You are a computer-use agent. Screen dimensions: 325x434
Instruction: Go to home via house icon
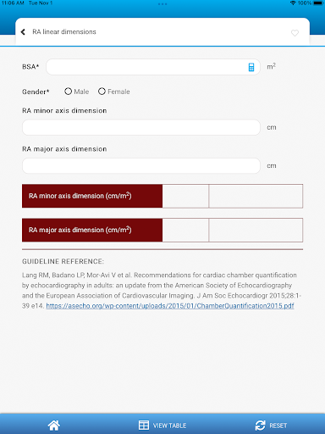pos(53,426)
